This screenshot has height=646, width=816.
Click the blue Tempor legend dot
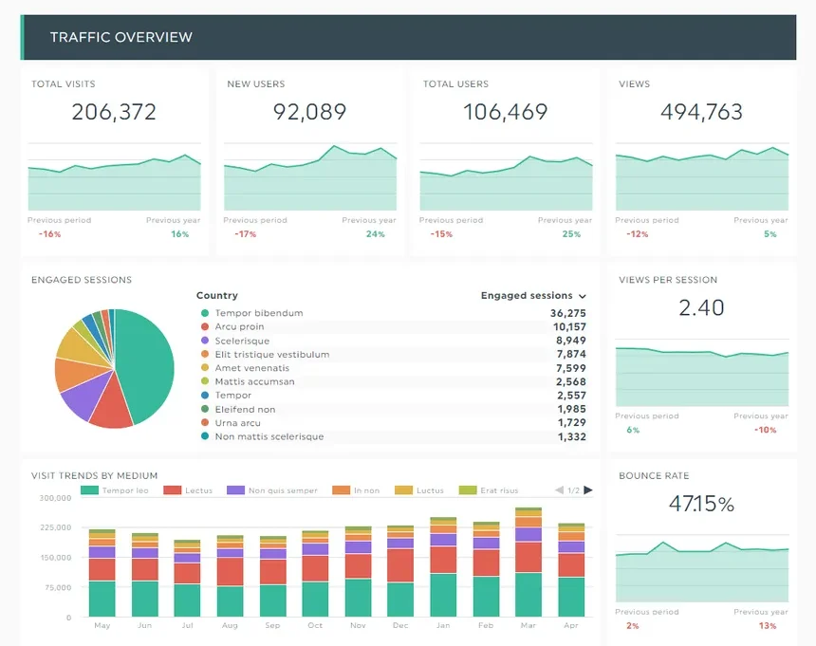(x=204, y=396)
